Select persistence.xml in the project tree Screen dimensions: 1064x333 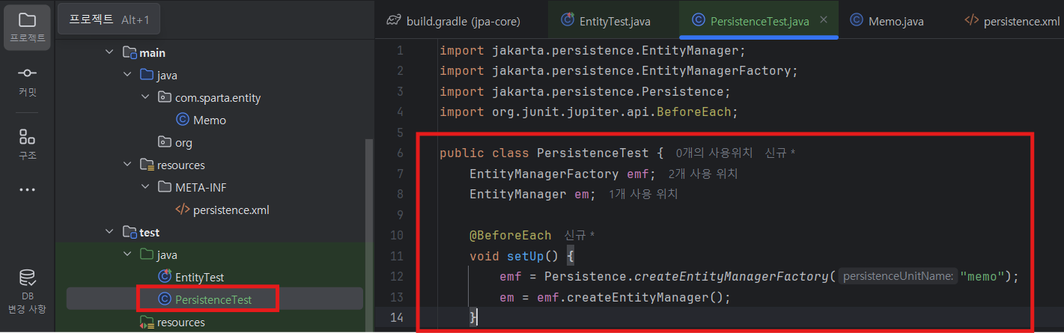click(231, 210)
